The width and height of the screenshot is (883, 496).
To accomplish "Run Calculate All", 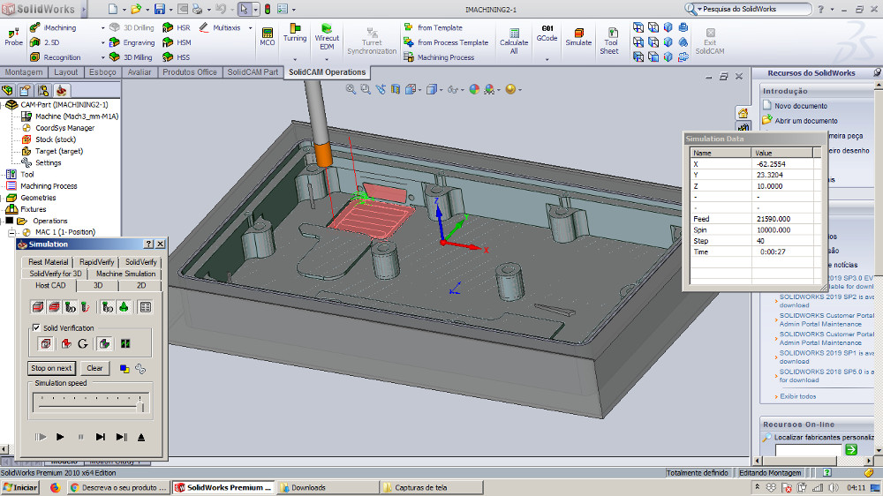I will click(514, 41).
